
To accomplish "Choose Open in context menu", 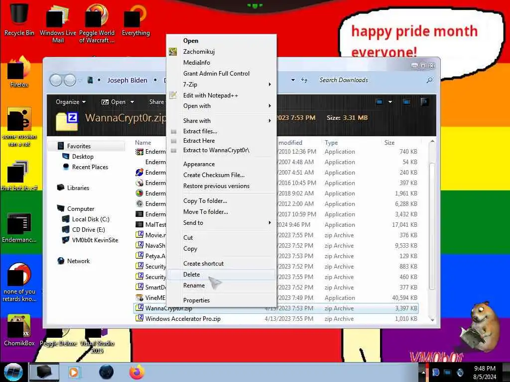I will pyautogui.click(x=221, y=41).
